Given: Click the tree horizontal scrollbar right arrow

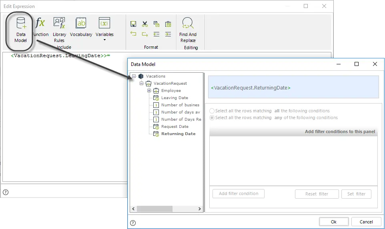Looking at the screenshot, I should 200,209.
